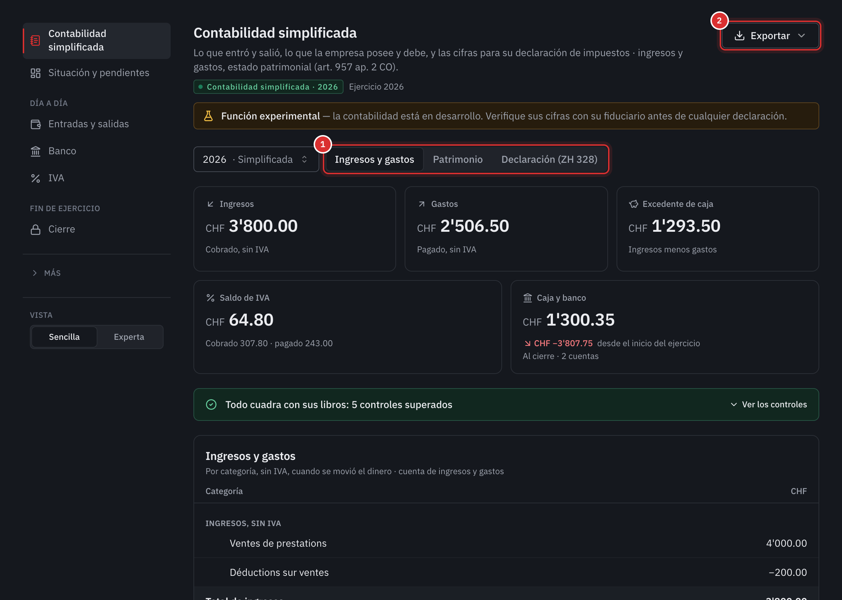Screen dimensions: 842x600
Task: Open Situación y pendientes dashboard icon
Action: (36, 73)
